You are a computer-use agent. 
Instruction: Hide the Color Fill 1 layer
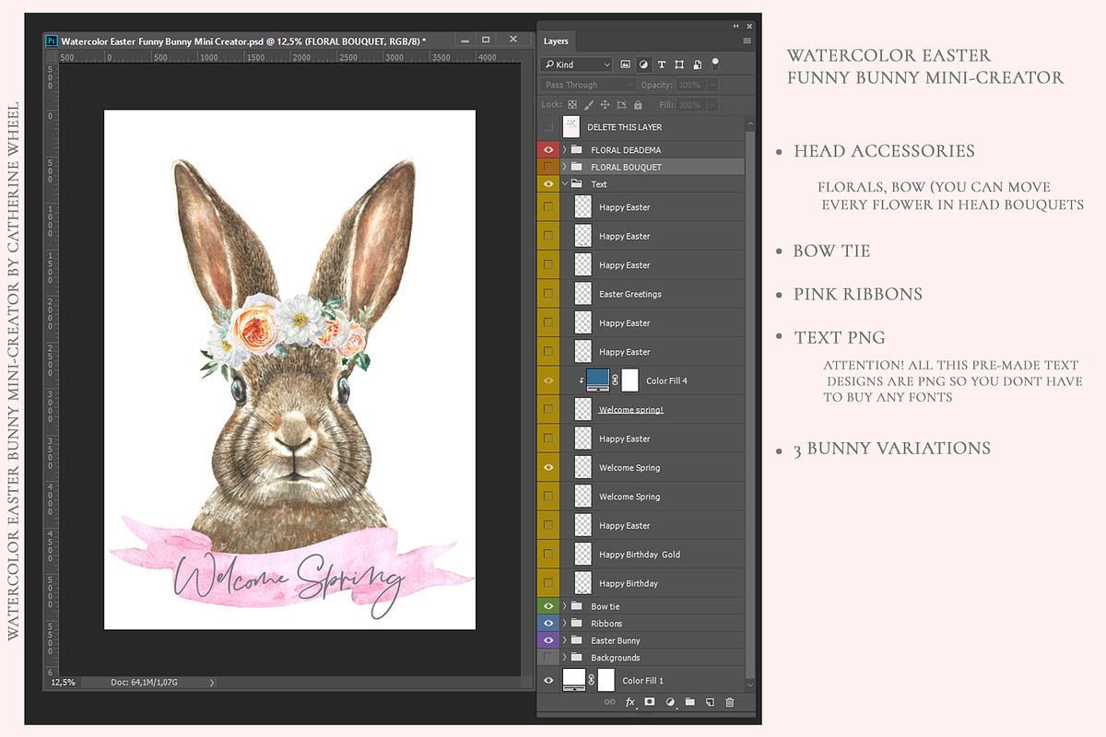pos(548,680)
